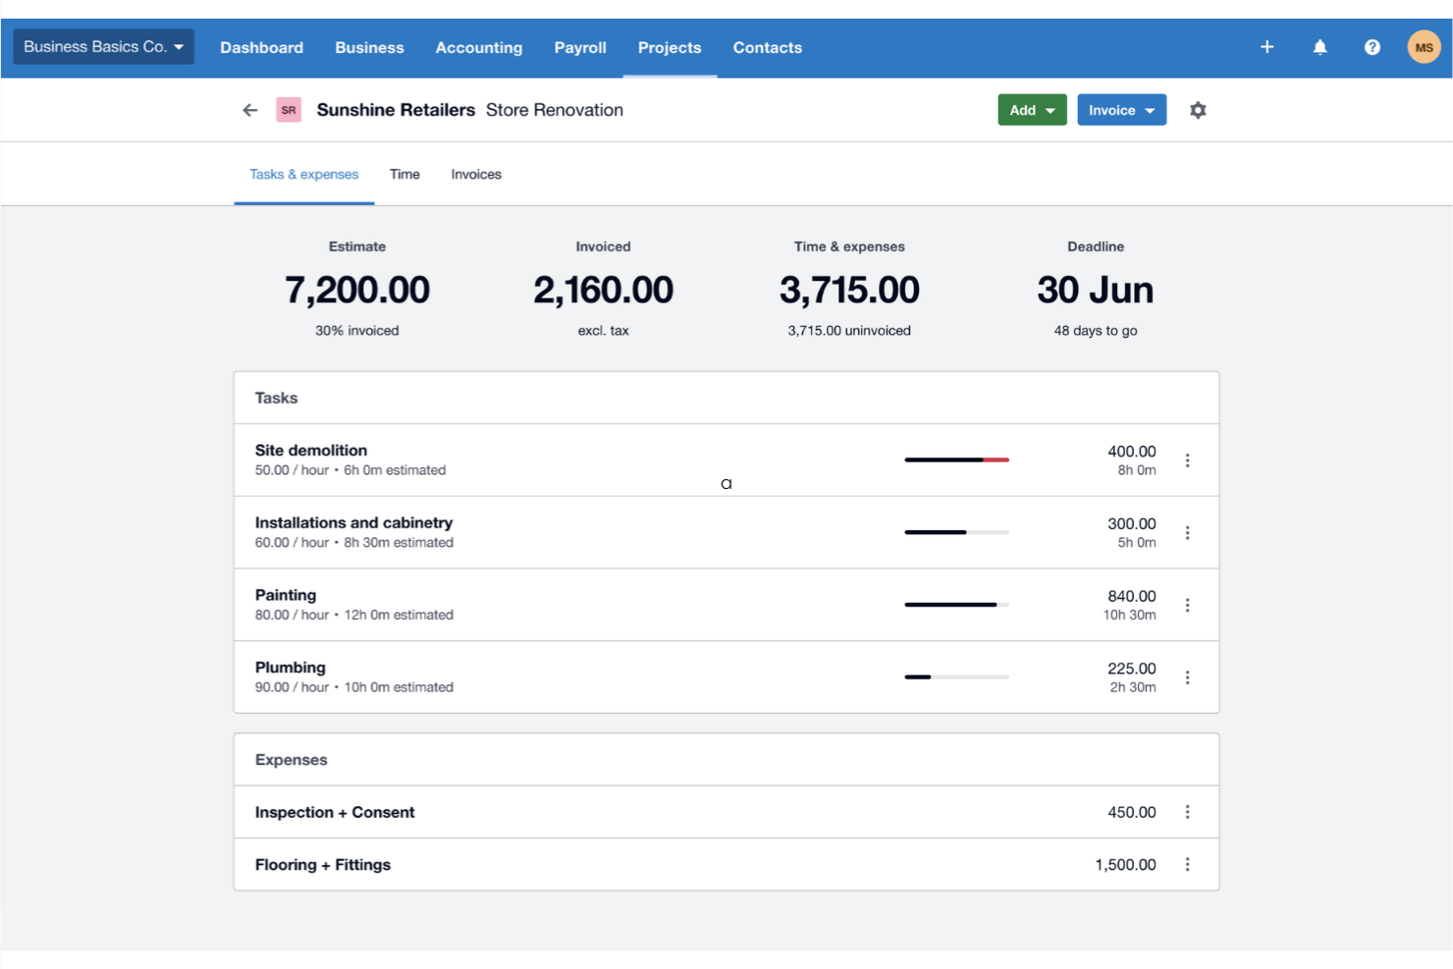This screenshot has height=969, width=1453.
Task: Click the Site demolition progress bar
Action: (x=956, y=458)
